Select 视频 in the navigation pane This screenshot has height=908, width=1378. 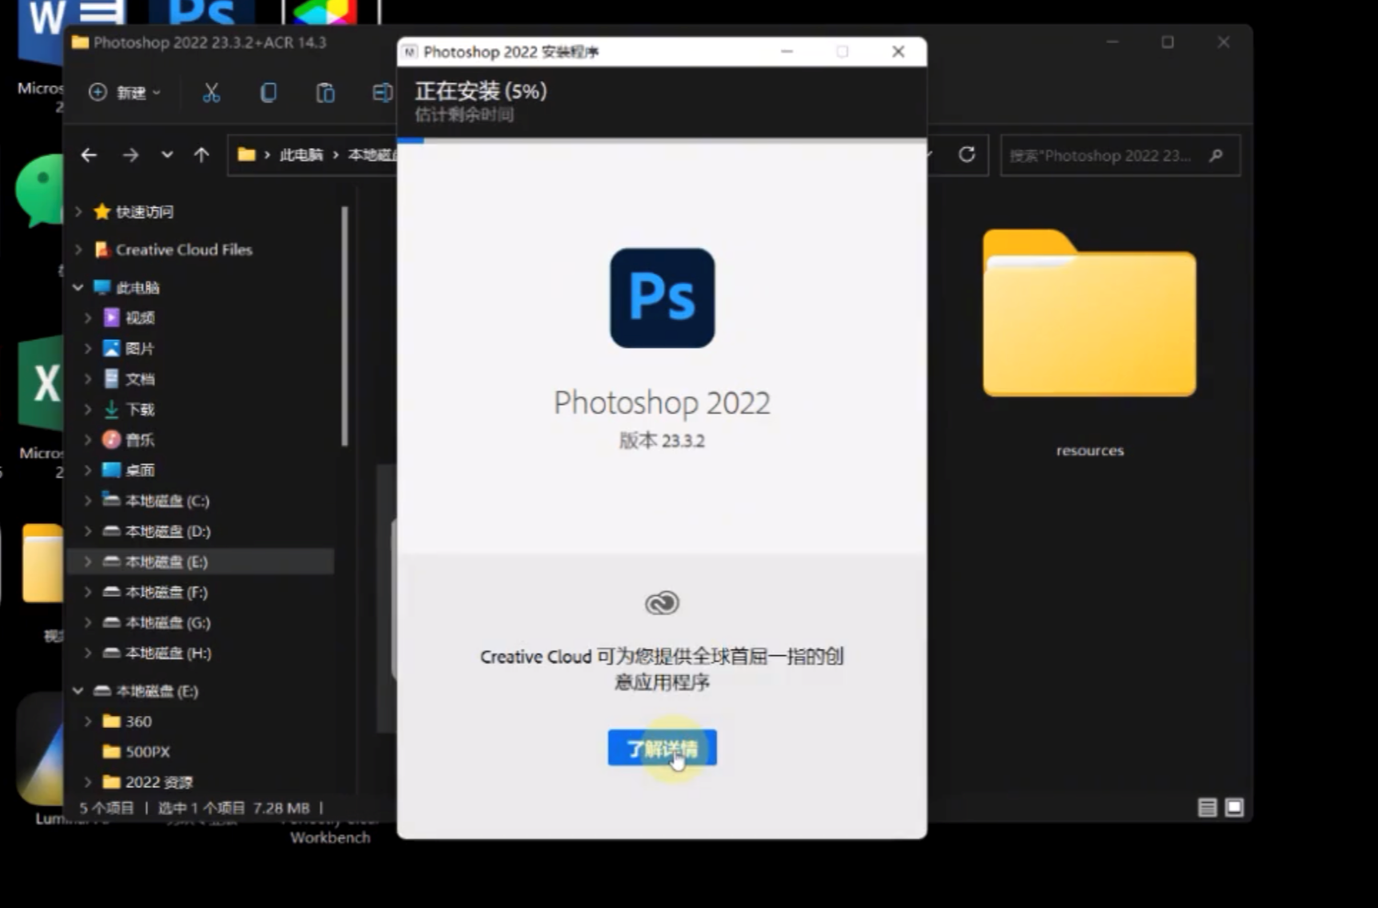pyautogui.click(x=140, y=318)
